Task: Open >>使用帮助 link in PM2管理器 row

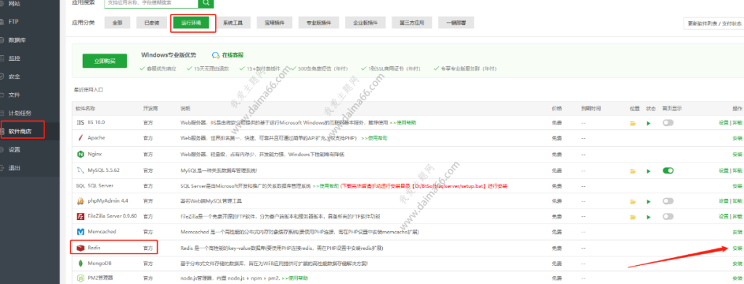Action: click(295, 278)
